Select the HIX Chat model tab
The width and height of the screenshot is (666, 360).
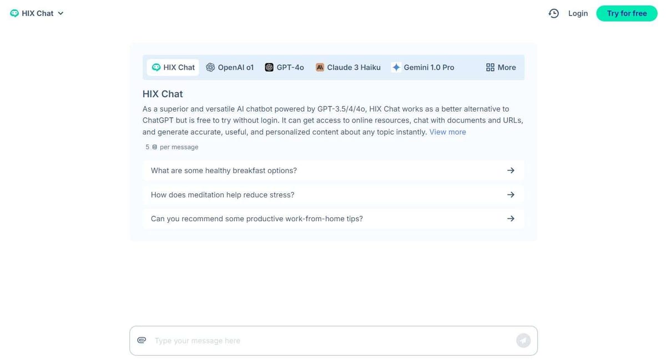[x=173, y=67]
